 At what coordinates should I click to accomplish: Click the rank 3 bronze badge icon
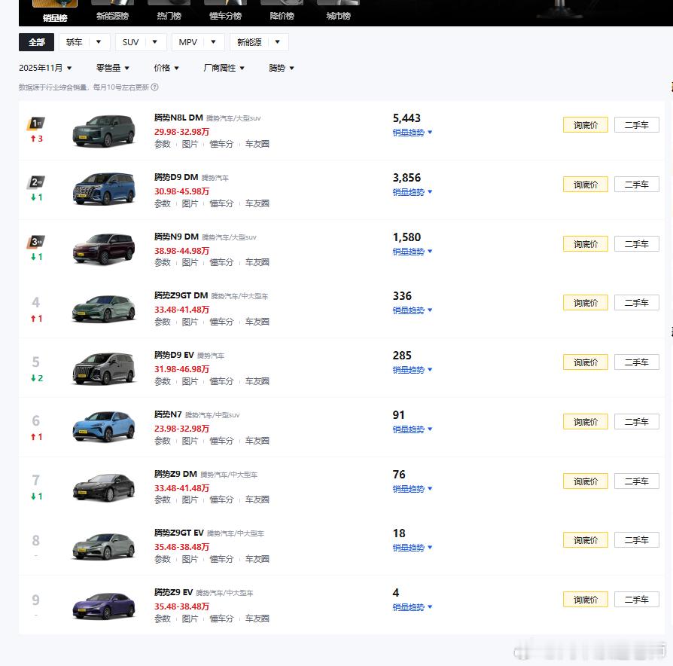(36, 242)
